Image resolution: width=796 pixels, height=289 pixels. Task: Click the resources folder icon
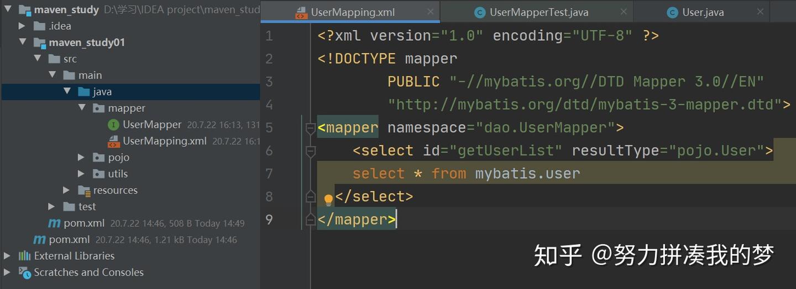[84, 190]
